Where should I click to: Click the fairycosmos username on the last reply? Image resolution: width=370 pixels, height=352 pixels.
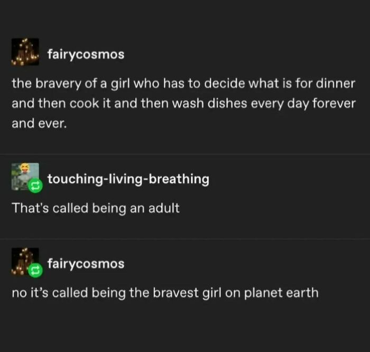tap(85, 263)
